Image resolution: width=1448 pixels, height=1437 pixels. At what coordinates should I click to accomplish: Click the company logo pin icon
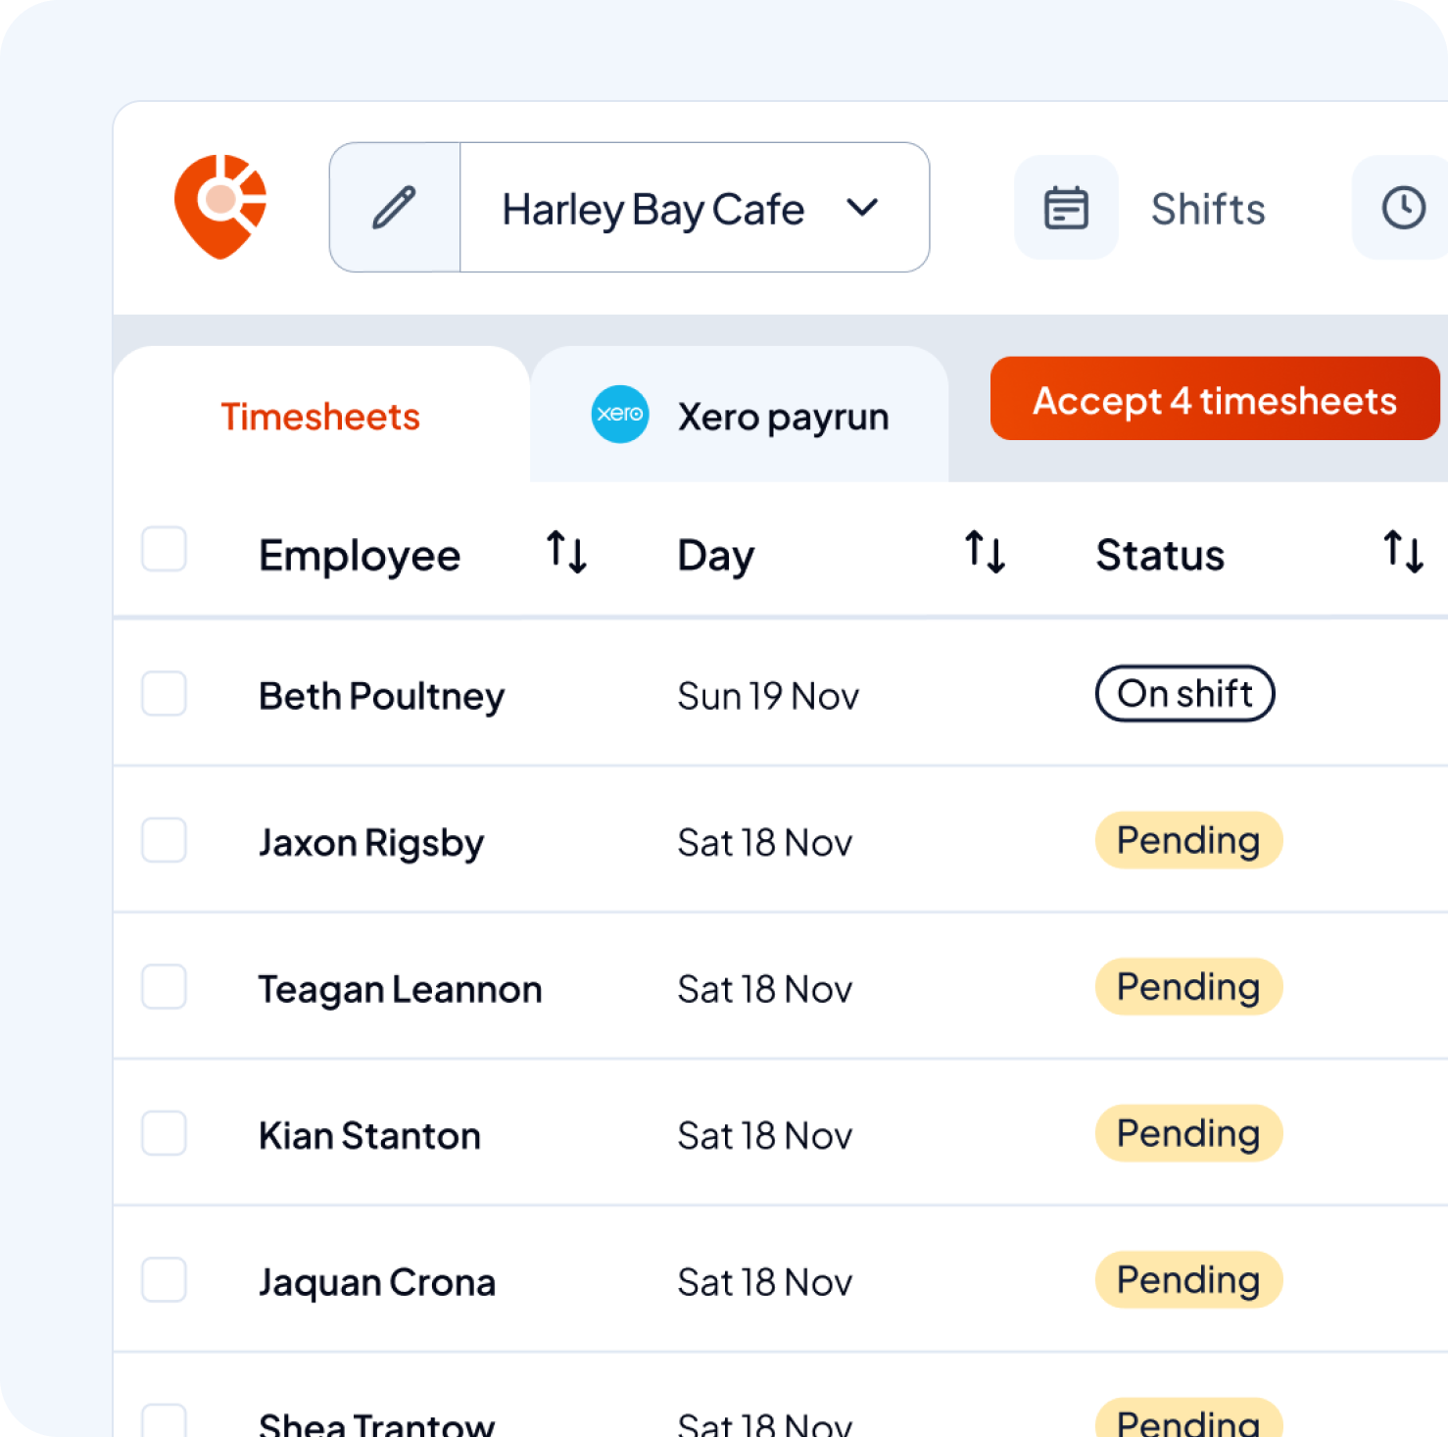[219, 207]
